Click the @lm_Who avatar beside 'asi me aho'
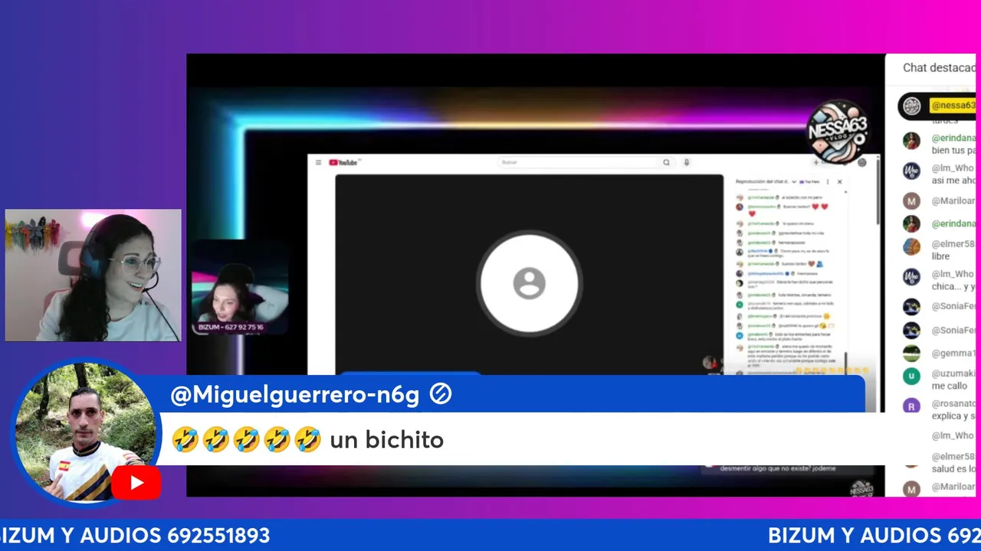 (x=911, y=171)
